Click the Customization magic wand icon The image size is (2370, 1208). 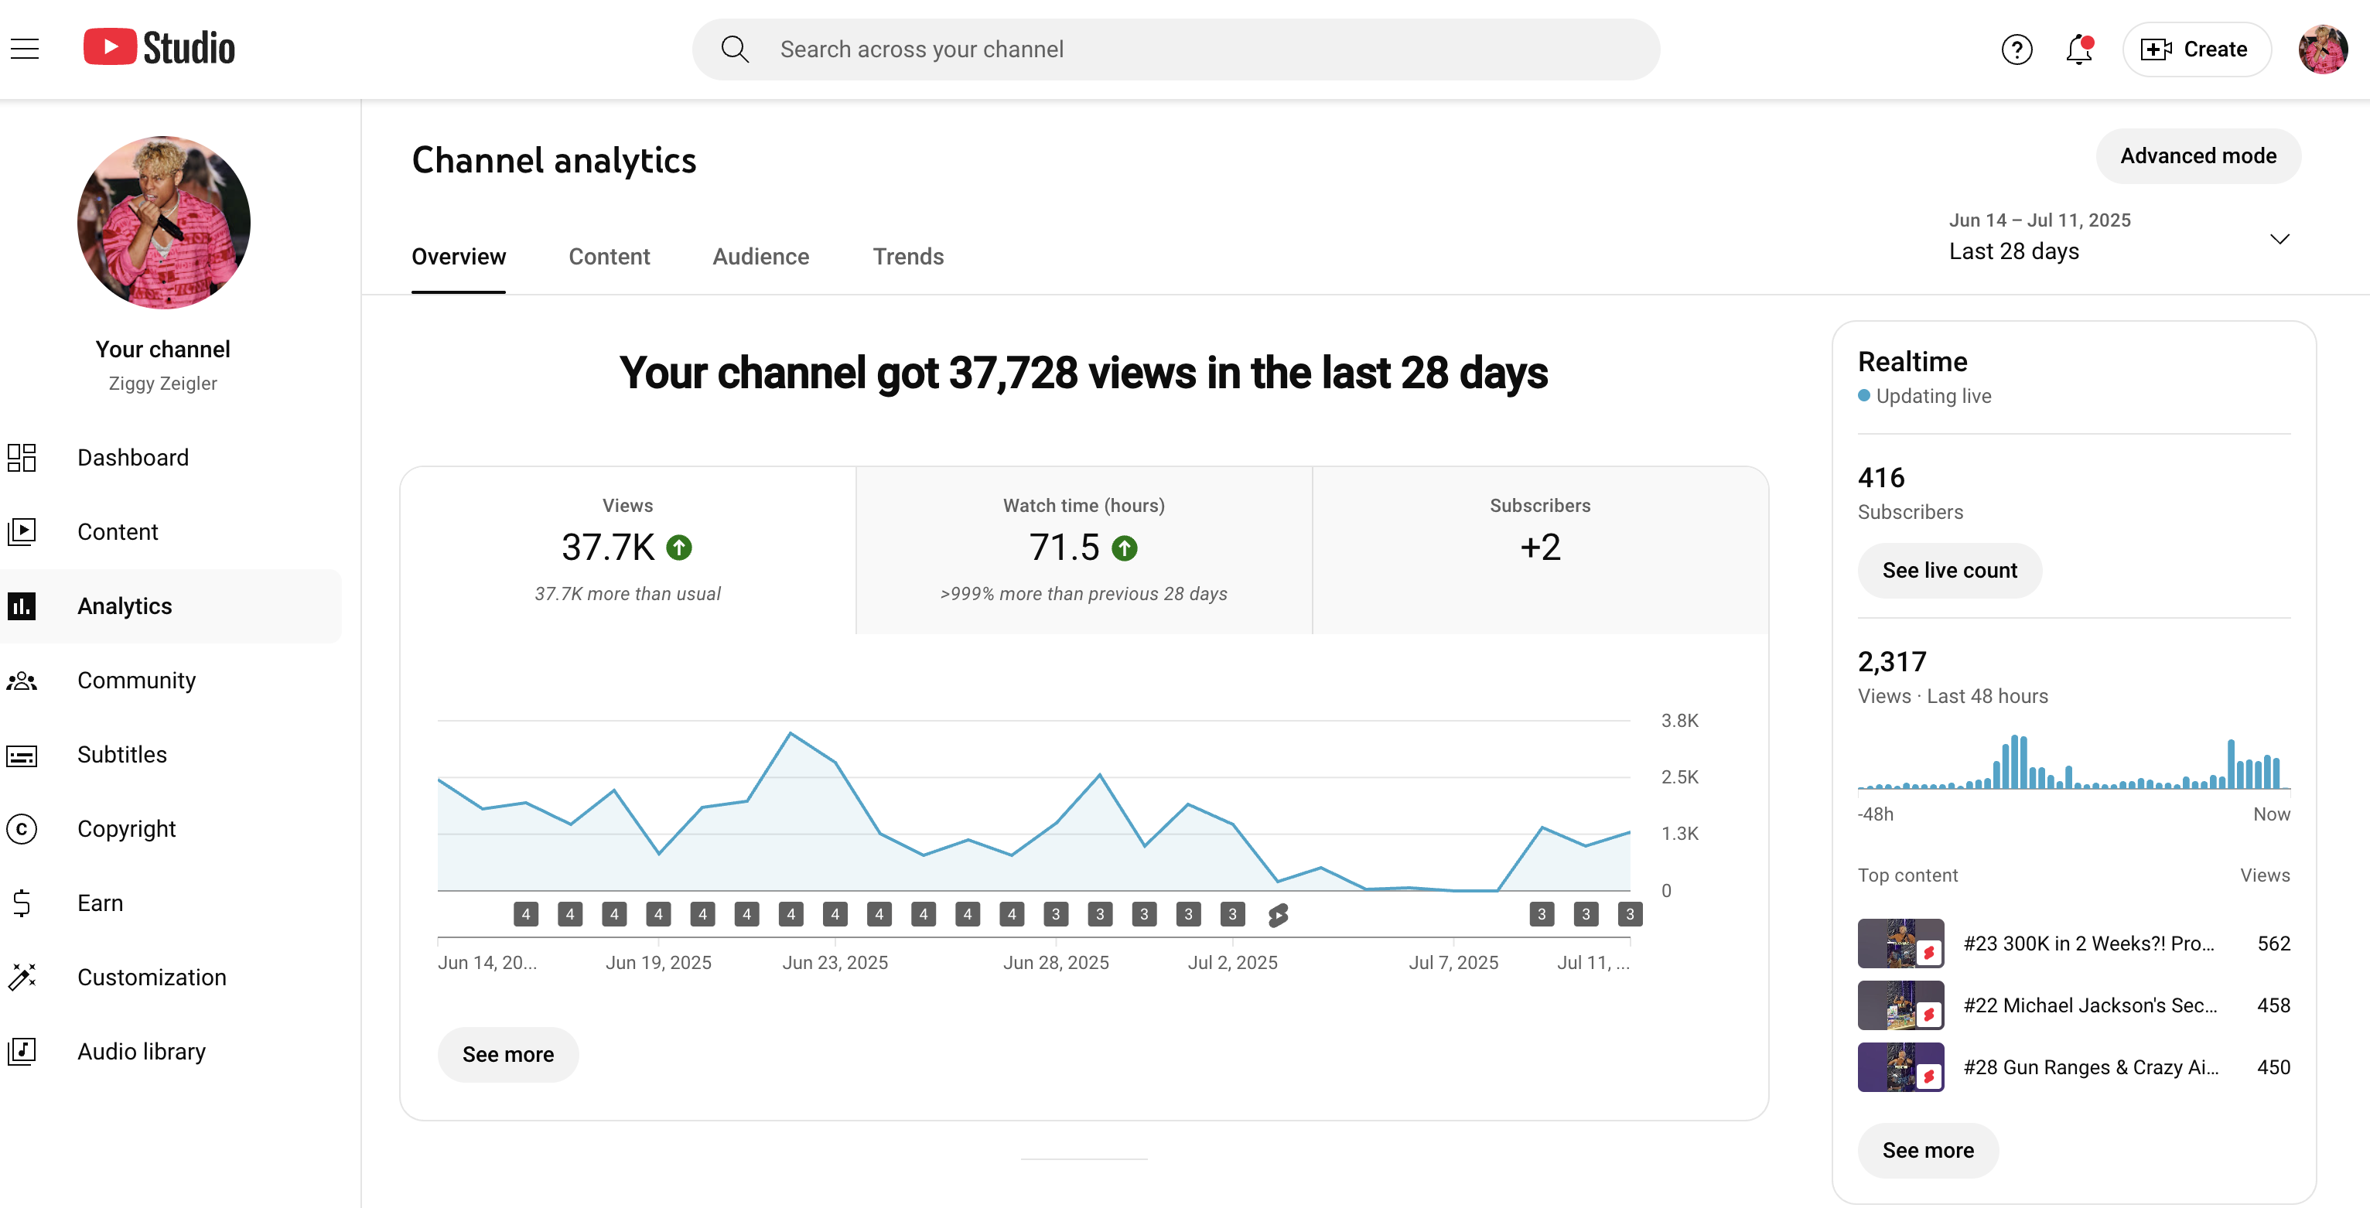point(21,977)
